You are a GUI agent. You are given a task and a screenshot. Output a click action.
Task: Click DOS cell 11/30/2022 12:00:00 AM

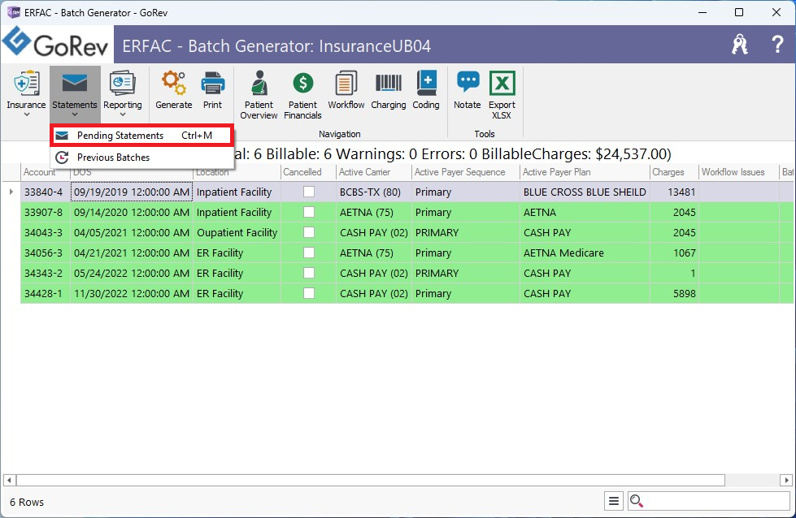tap(132, 293)
